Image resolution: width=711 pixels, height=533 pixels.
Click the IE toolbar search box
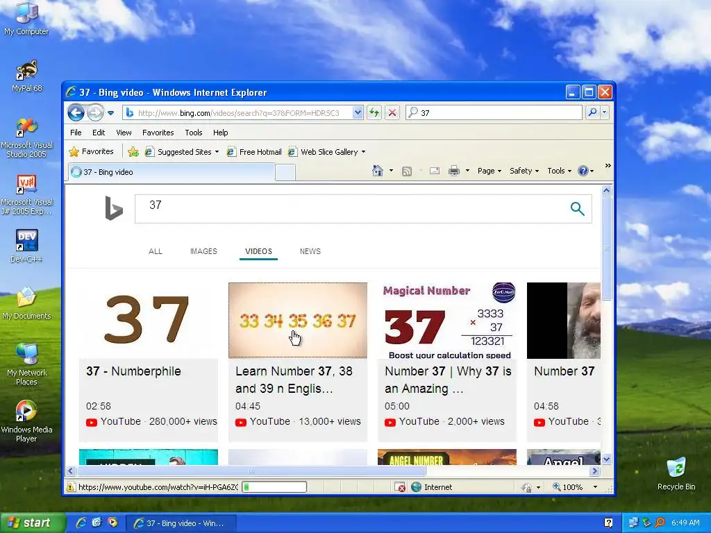(x=494, y=113)
